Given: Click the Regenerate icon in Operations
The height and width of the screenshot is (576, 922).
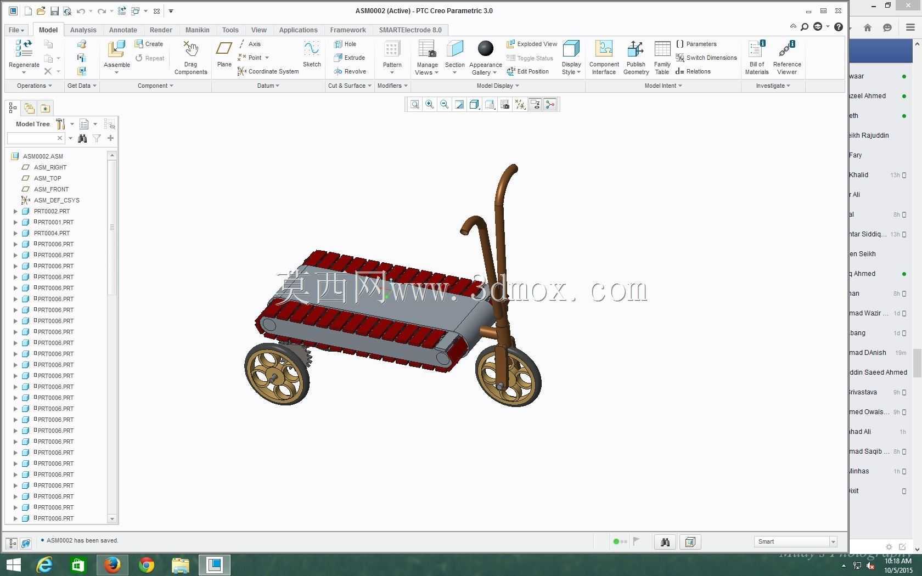Looking at the screenshot, I should point(24,48).
